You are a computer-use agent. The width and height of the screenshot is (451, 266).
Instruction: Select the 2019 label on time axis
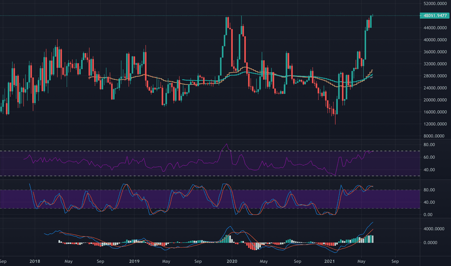[x=134, y=261]
